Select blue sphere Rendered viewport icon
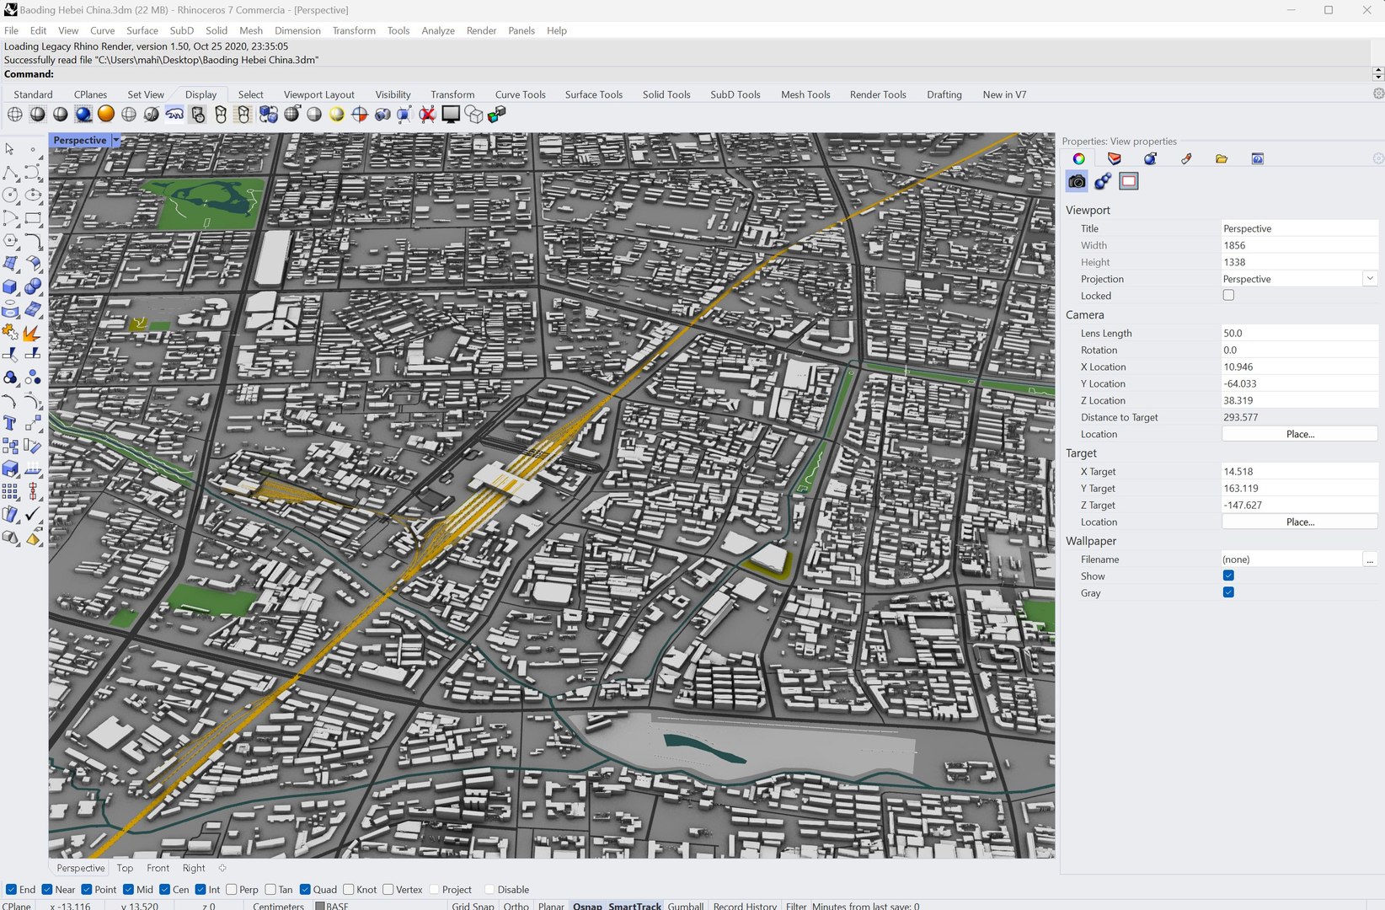1385x910 pixels. (x=83, y=114)
